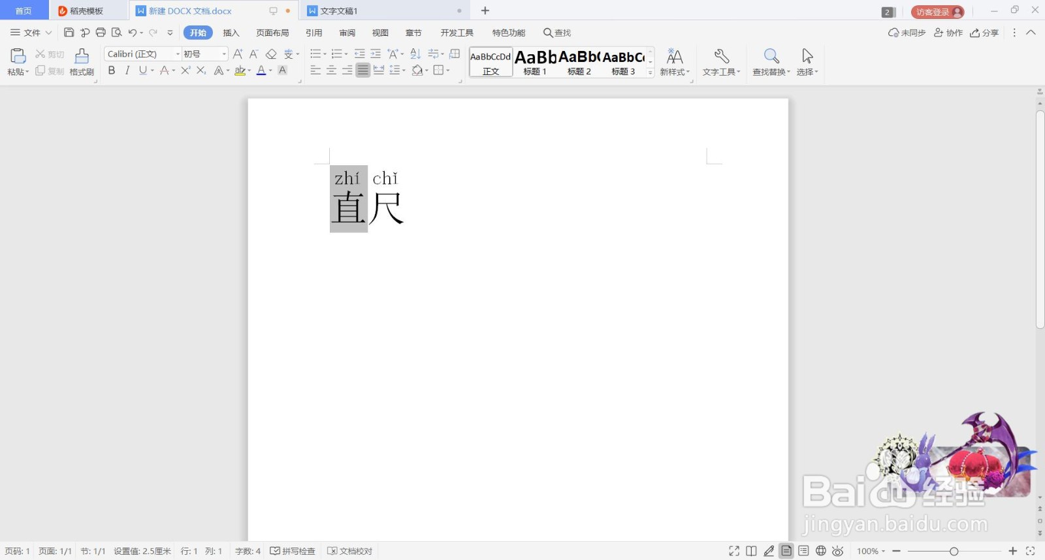The height and width of the screenshot is (560, 1045).
Task: Click 文档校对 in status bar
Action: 350,552
